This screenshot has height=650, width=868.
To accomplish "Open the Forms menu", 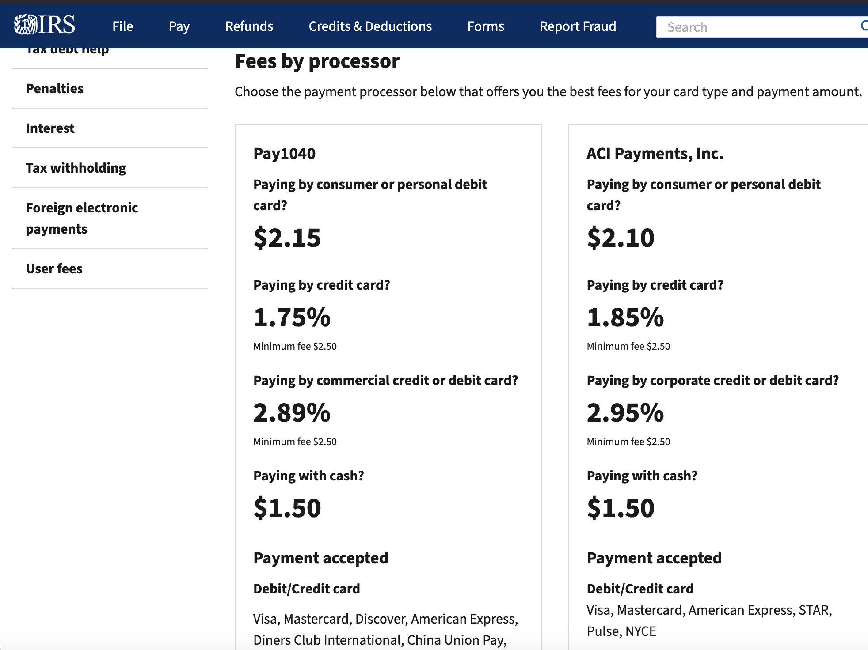I will click(x=486, y=26).
